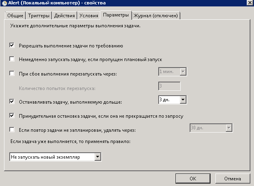Screen dimensions: 254x186
Task: Check Если повтор задачи не запланирован
Action: tap(12, 130)
